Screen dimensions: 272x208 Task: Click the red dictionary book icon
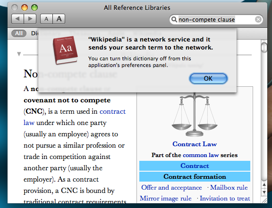[65, 50]
